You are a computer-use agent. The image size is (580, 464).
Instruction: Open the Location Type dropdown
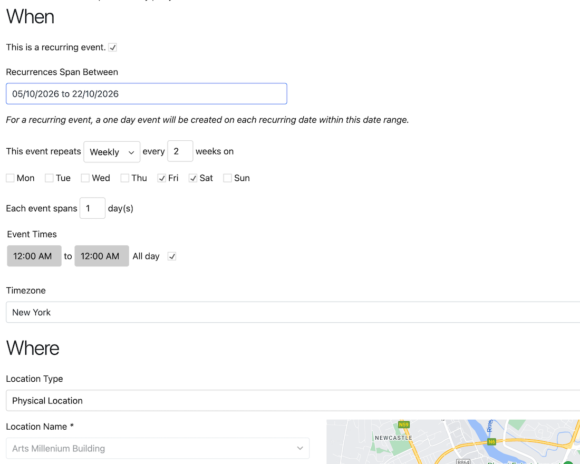click(293, 401)
